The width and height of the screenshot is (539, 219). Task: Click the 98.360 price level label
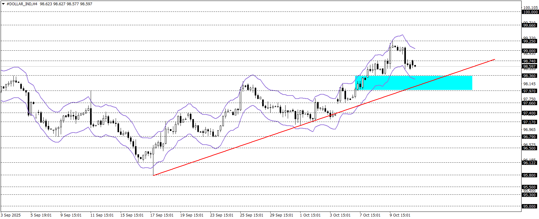[530, 76]
